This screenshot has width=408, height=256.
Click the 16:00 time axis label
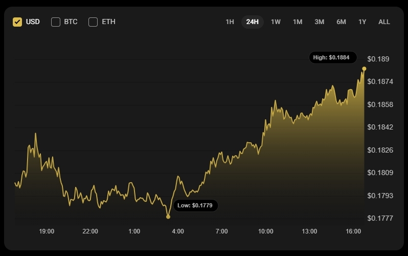(353, 231)
